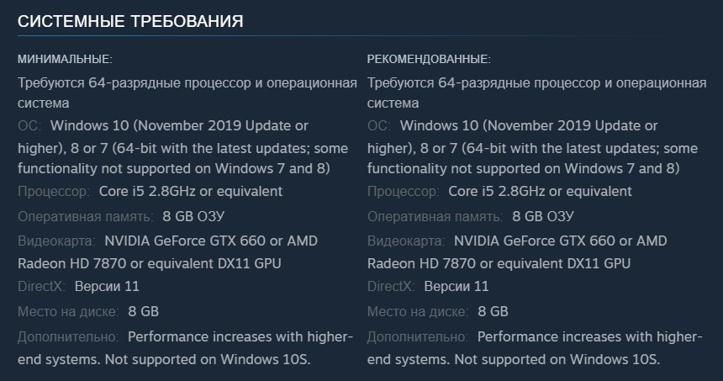Click 8 GB ОЗУ value in recommended column
Image resolution: width=723 pixels, height=381 pixels.
click(x=543, y=216)
